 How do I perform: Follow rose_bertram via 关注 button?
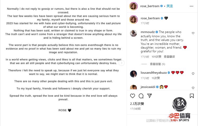click(169, 6)
